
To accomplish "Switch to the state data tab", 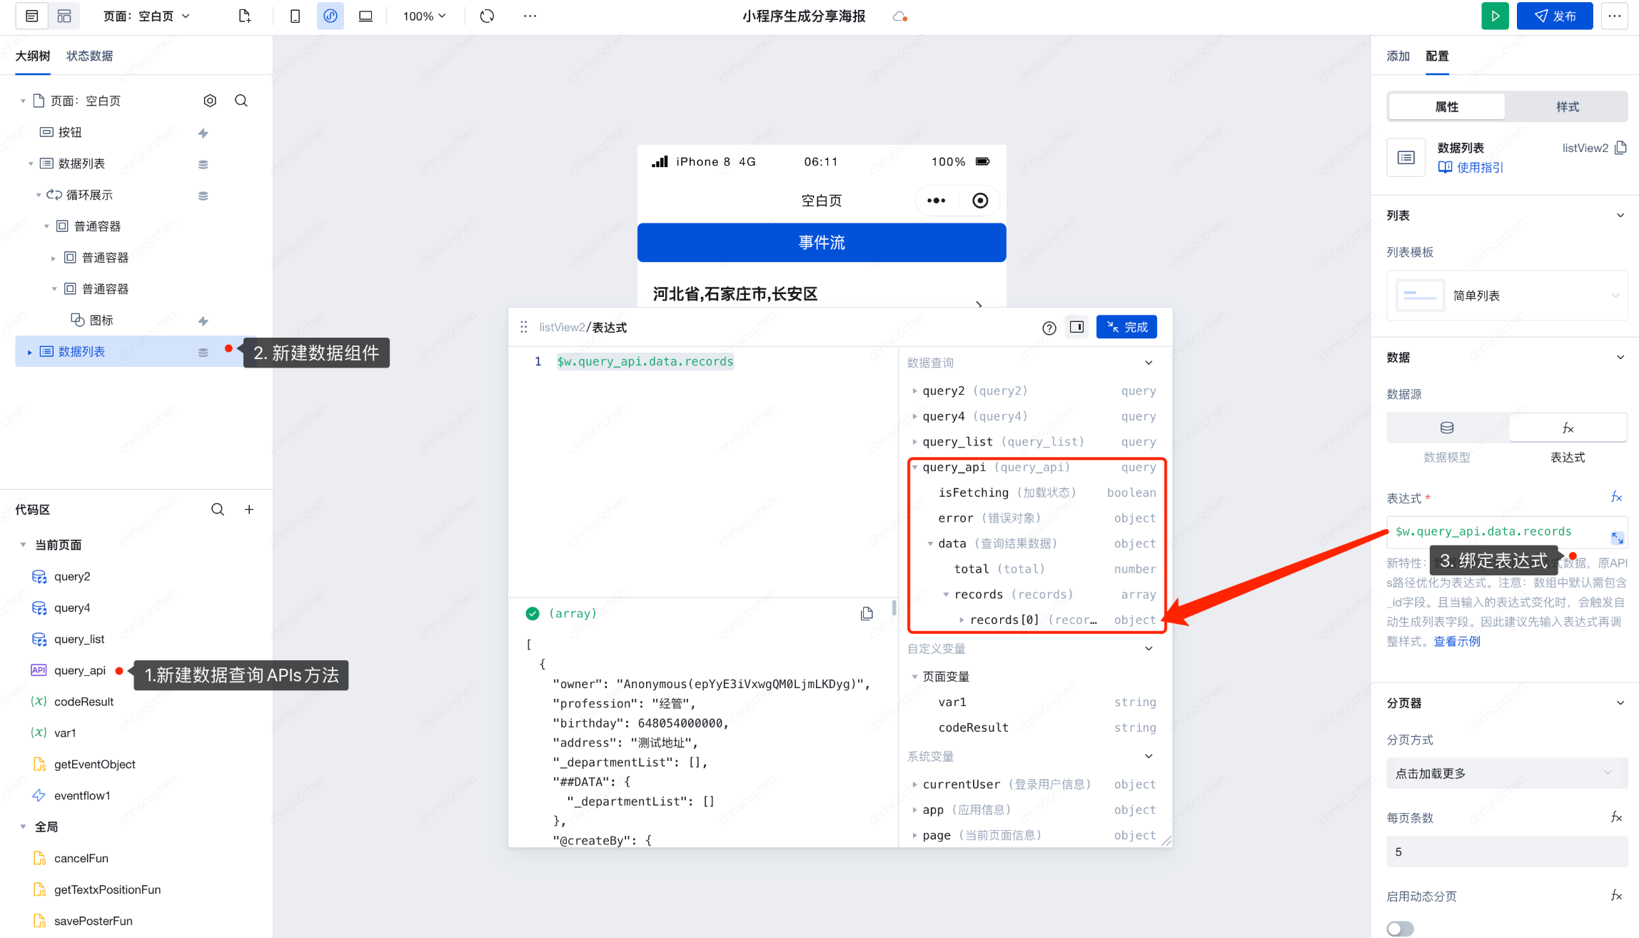I will tap(89, 56).
